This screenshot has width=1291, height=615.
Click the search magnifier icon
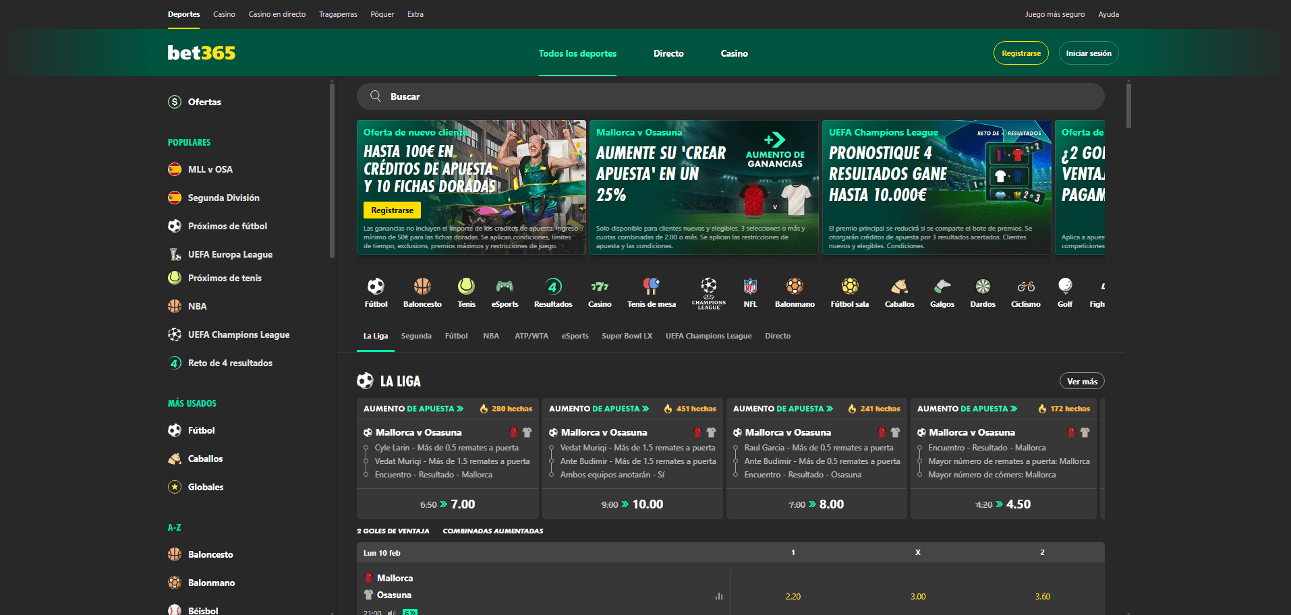[x=376, y=96]
